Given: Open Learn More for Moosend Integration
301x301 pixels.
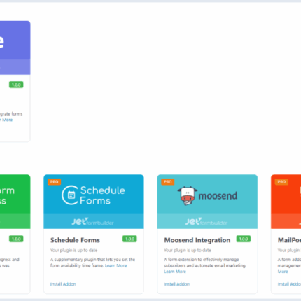Looking at the screenshot, I should (x=175, y=272).
